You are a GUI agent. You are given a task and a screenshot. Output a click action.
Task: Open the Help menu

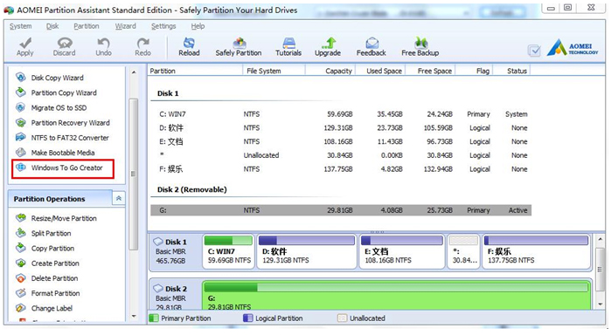198,26
